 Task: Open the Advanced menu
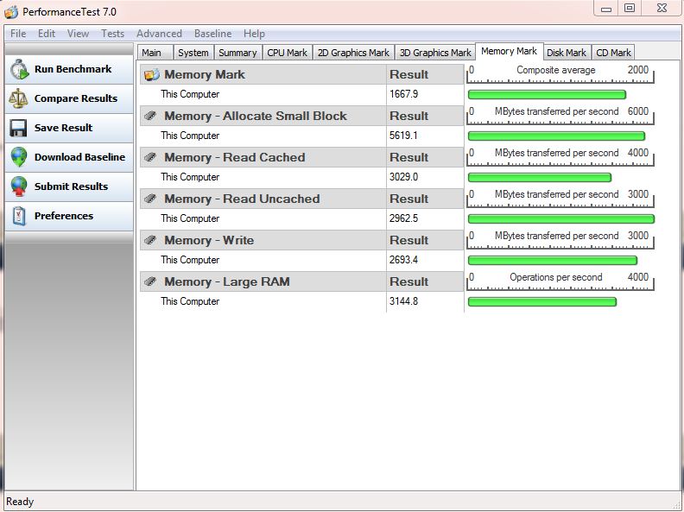(x=159, y=34)
